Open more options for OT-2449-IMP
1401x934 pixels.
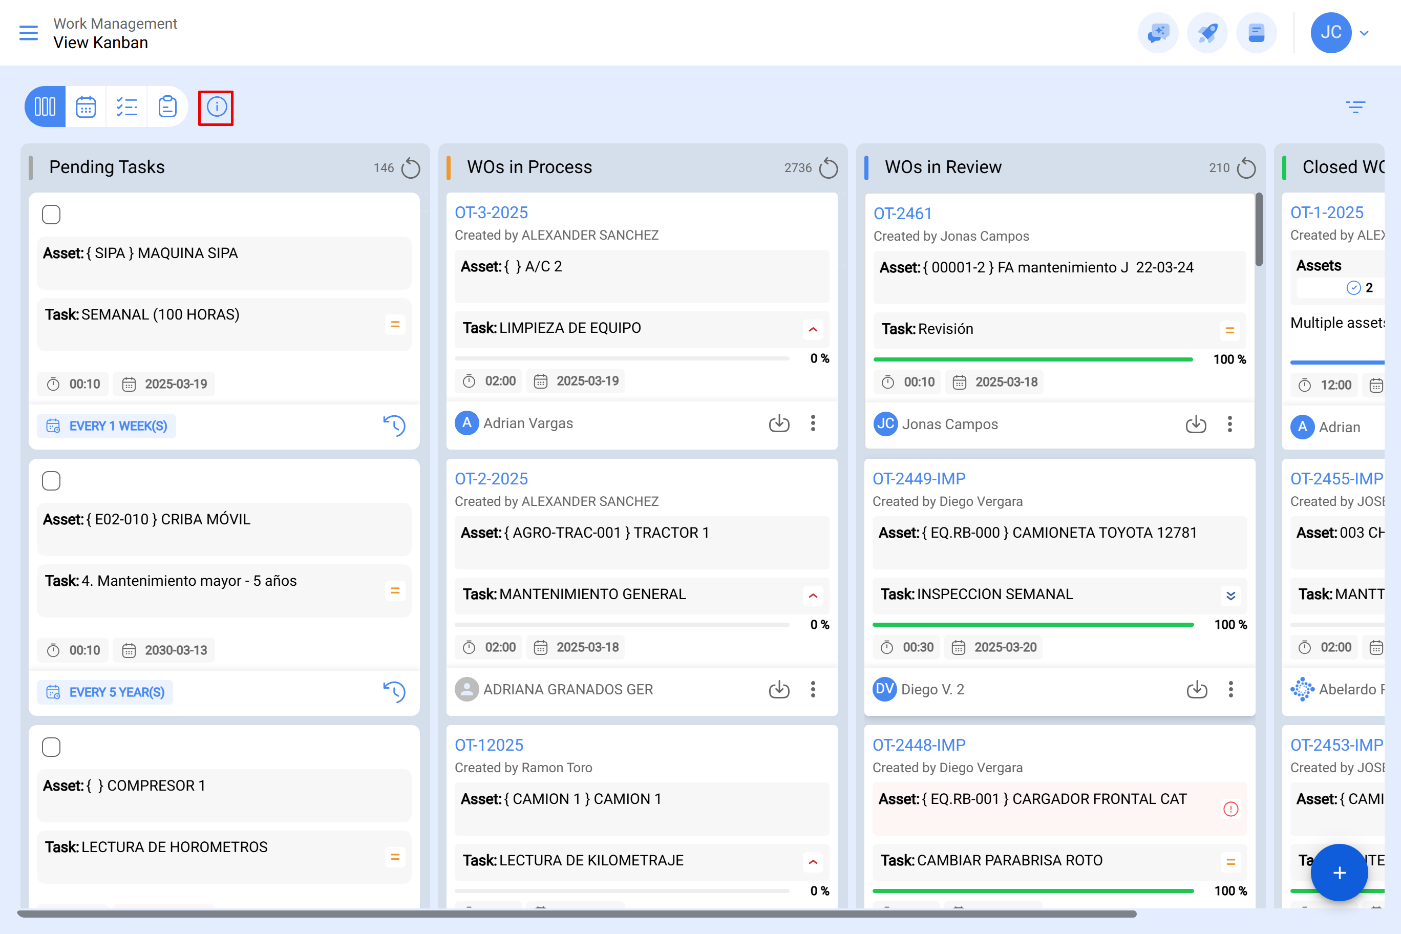1231,690
